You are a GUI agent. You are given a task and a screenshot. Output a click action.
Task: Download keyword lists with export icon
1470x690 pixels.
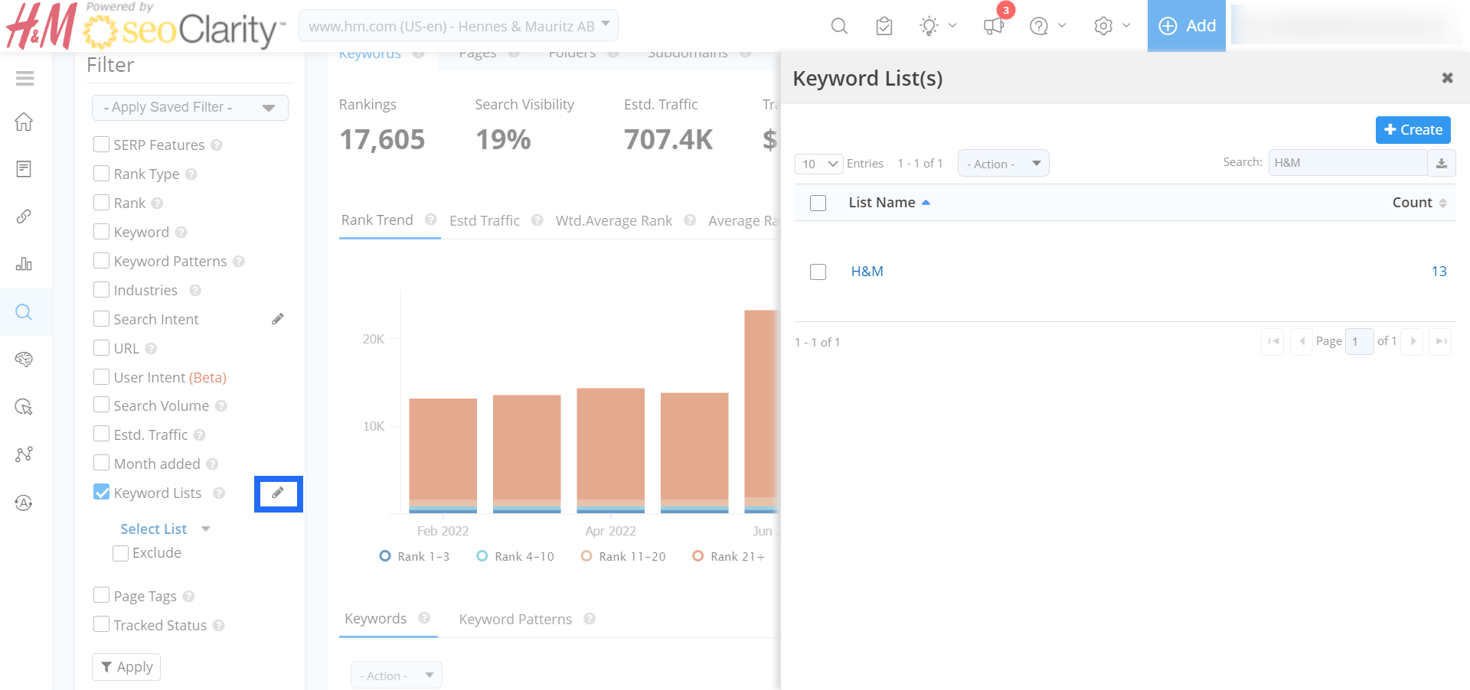(1442, 163)
